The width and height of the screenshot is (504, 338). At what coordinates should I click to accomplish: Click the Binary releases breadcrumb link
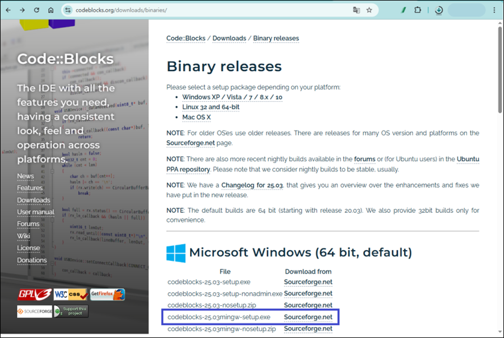point(276,38)
